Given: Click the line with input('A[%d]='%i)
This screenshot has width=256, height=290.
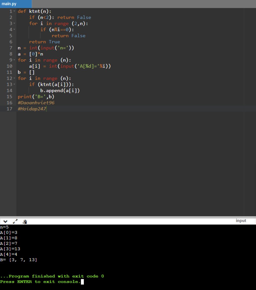Looking at the screenshot, I should pos(70,66).
